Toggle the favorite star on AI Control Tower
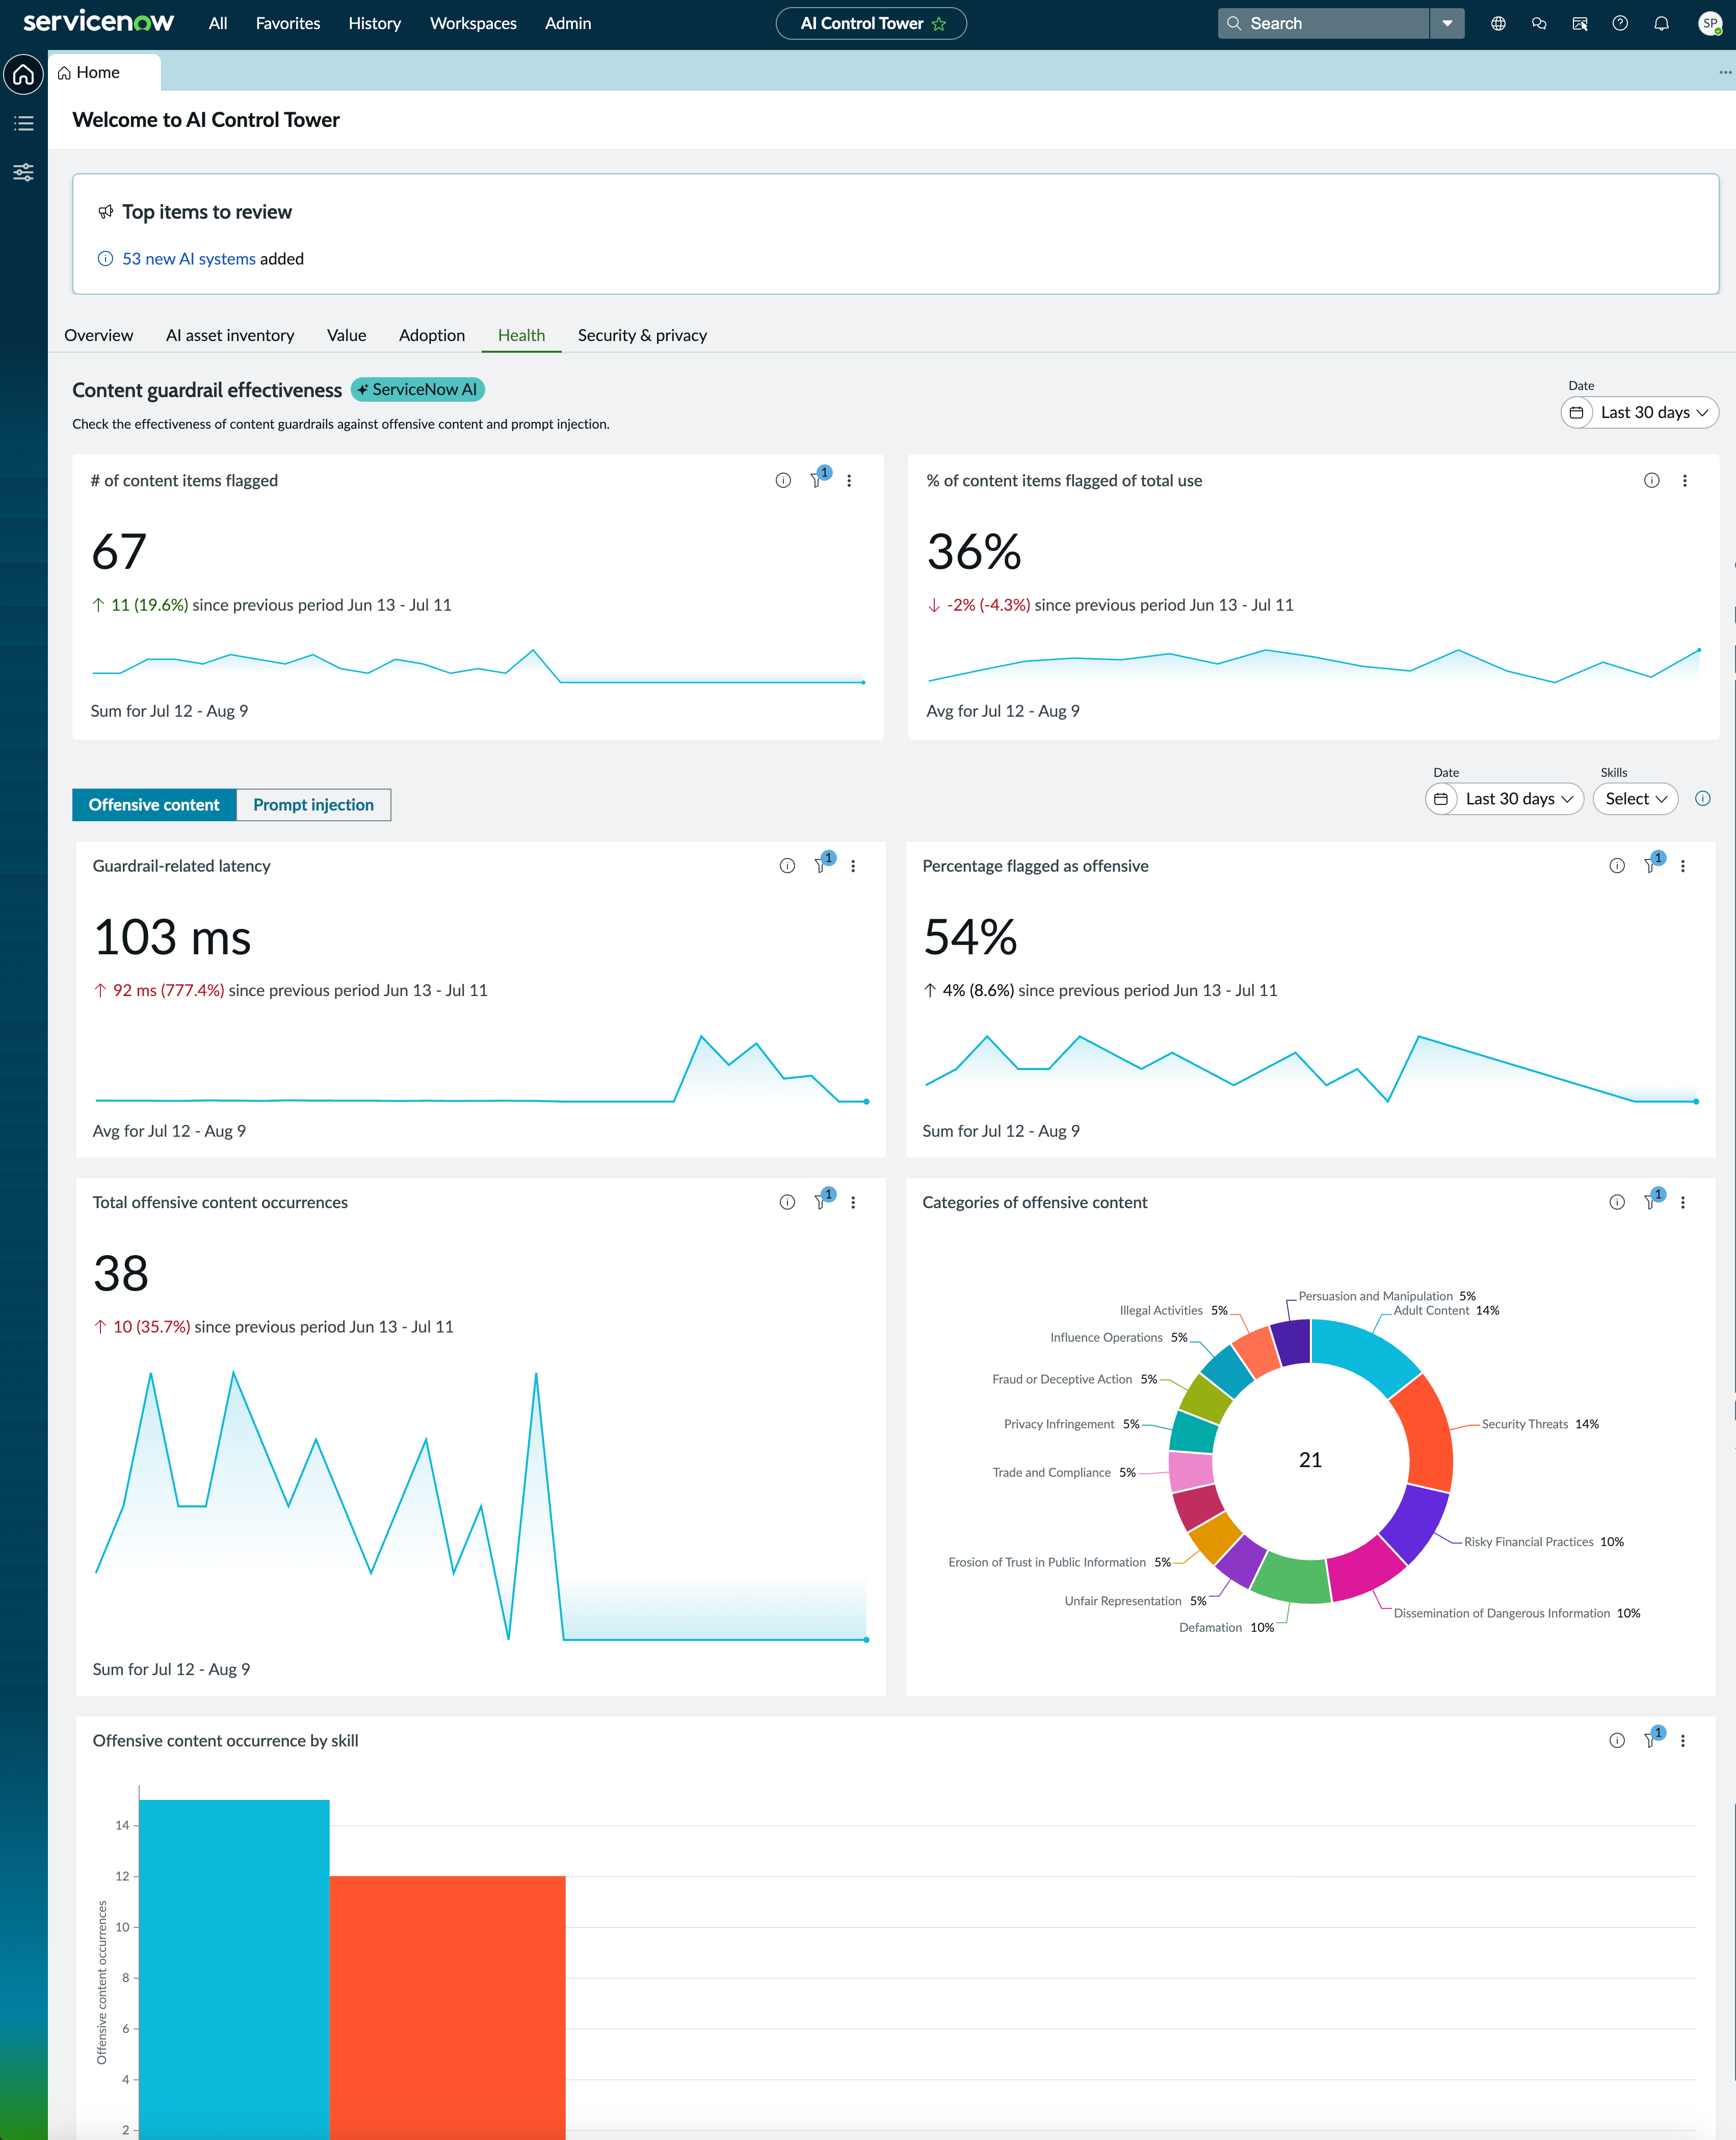Screen dimensions: 1736x2140 939,23
